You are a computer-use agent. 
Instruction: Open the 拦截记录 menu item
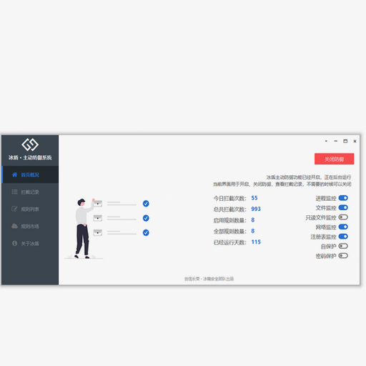(x=30, y=192)
